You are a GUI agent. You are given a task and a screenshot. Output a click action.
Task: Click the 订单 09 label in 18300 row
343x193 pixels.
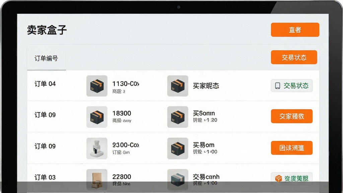[x=45, y=115]
